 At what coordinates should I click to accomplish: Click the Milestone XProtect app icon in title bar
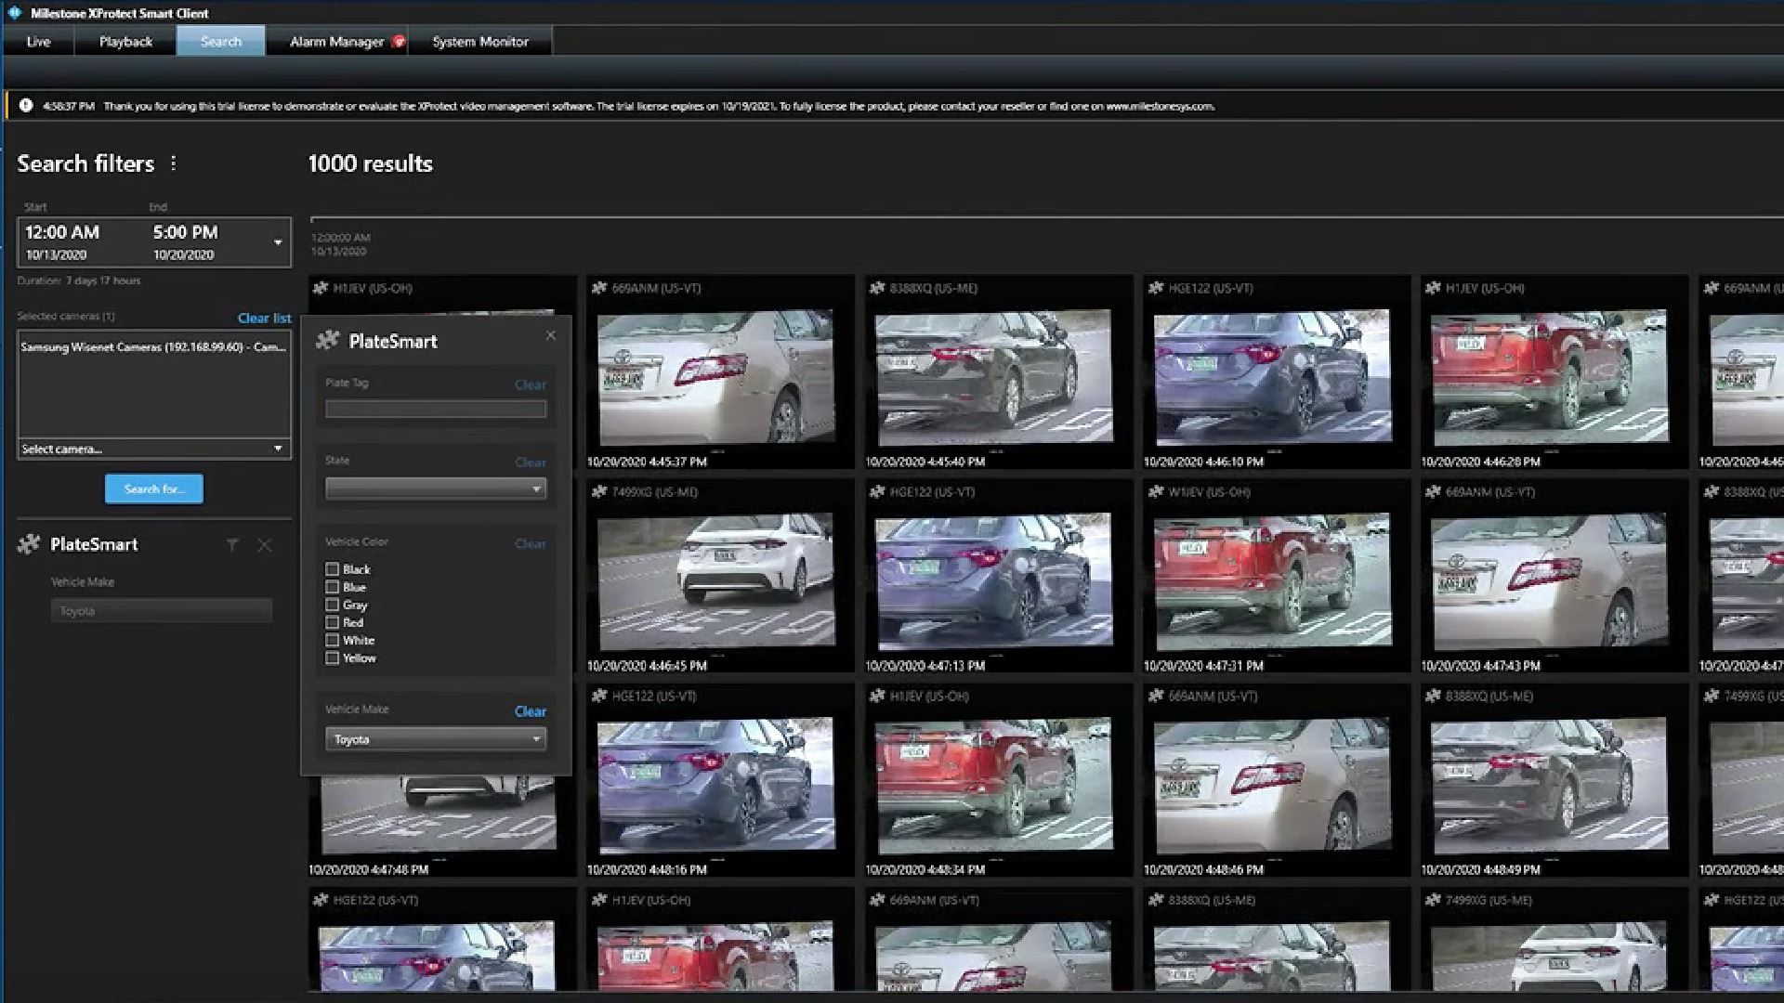coord(14,13)
